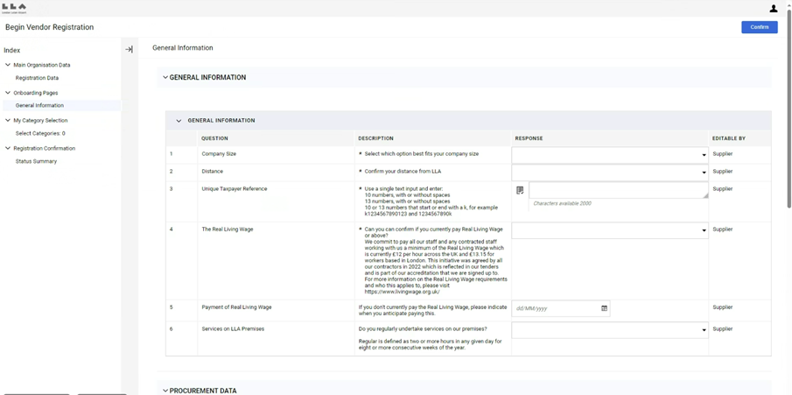
Task: Collapse the inner General Information table
Action: click(179, 121)
